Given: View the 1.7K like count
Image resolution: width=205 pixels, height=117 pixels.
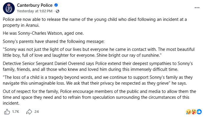Looking at the screenshot, I should (x=16, y=112).
